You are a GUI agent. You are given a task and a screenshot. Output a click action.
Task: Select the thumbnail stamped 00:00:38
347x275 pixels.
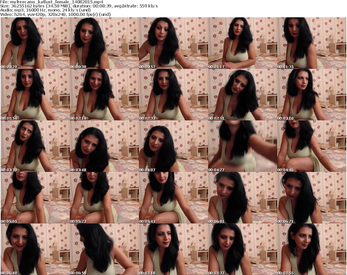click(104, 43)
